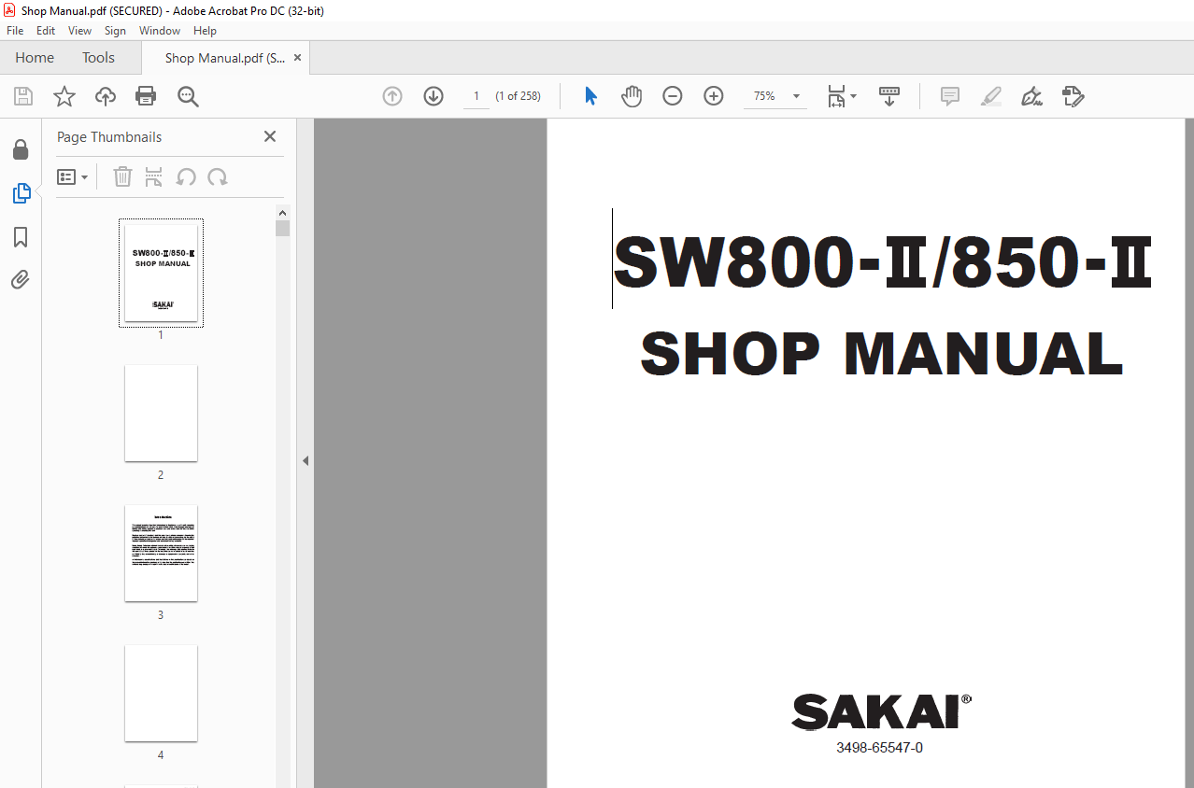Screen dimensions: 1194x788
Task: Click the document number 3498-65547-0
Action: pyautogui.click(x=879, y=748)
